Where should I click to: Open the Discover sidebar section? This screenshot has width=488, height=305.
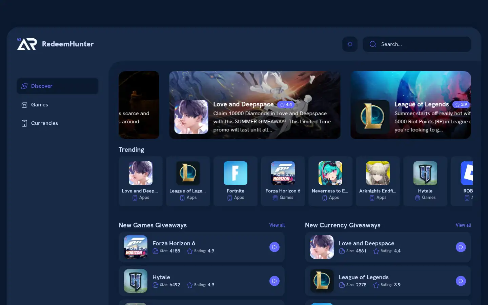[58, 86]
